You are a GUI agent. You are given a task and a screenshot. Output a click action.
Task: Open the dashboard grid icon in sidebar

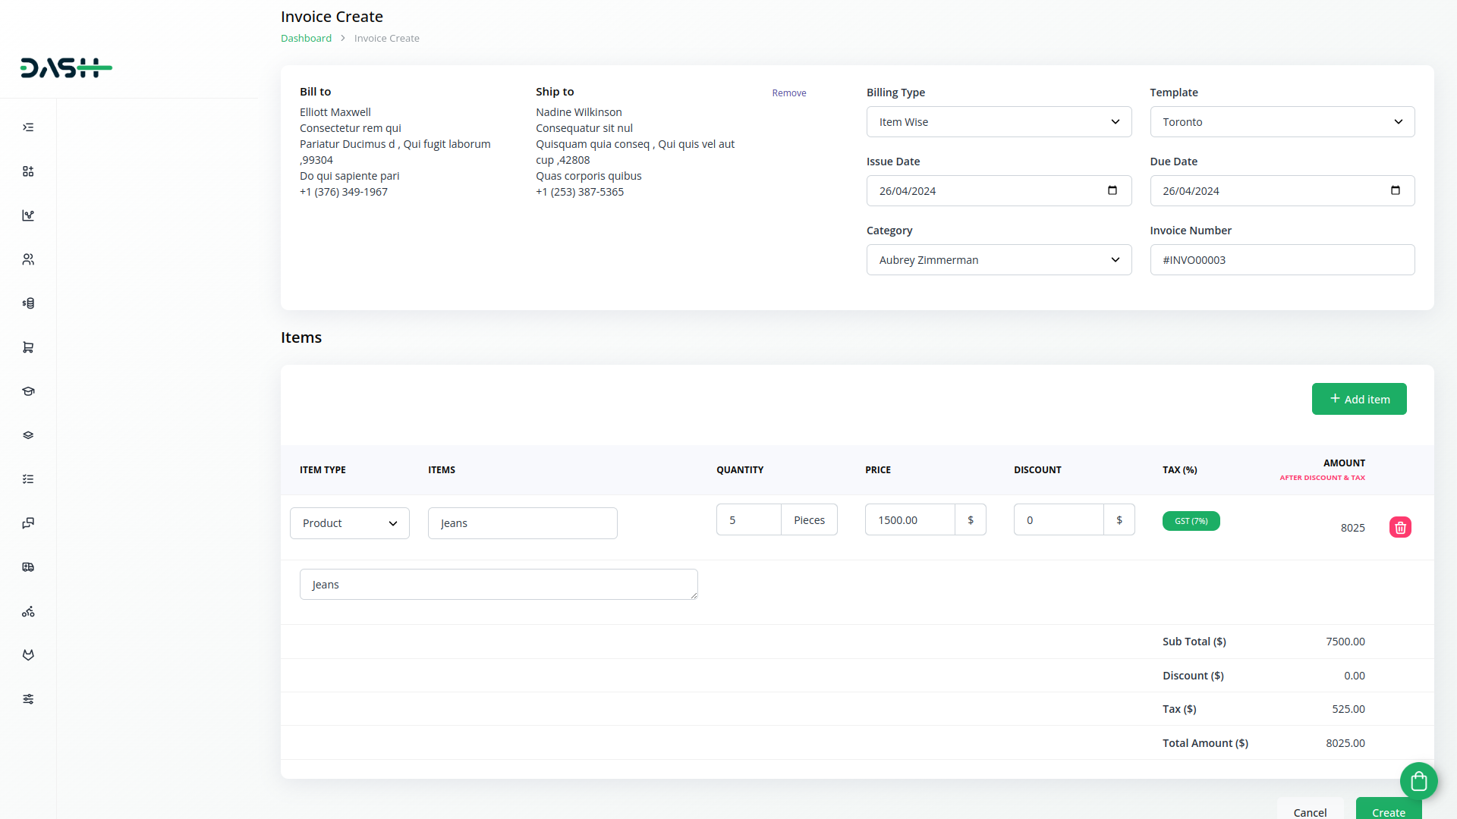tap(28, 171)
